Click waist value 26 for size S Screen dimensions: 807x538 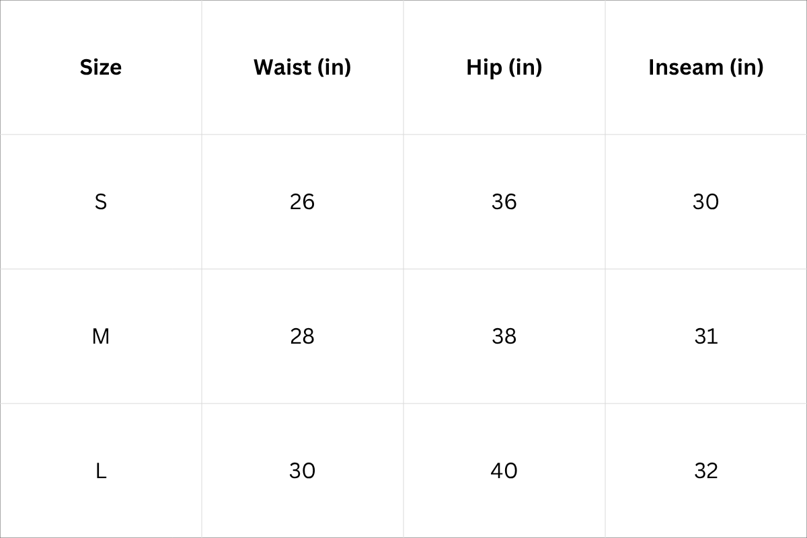pyautogui.click(x=302, y=202)
